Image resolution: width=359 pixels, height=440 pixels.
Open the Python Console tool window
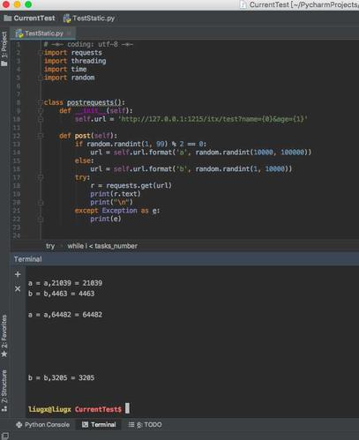(x=43, y=425)
